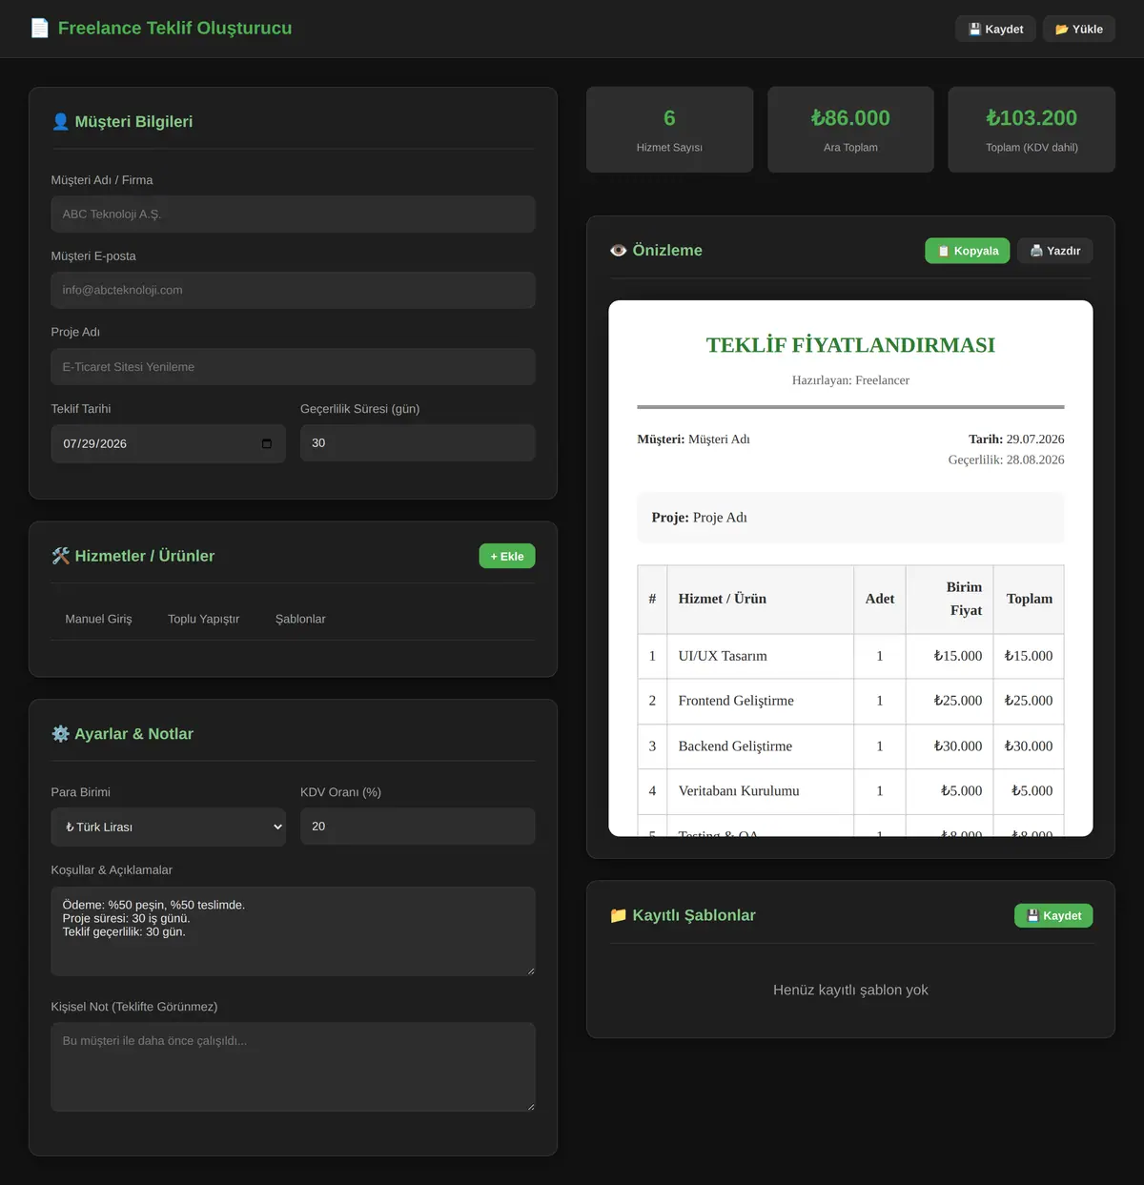The height and width of the screenshot is (1185, 1144).
Task: Open the Para Birimi currency dropdown
Action: pos(169,827)
